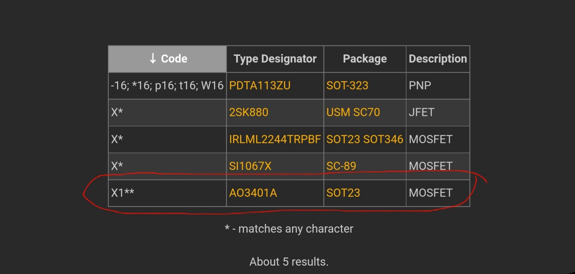Click the Description column header
Viewport: 575px width, 274px height.
click(x=438, y=59)
